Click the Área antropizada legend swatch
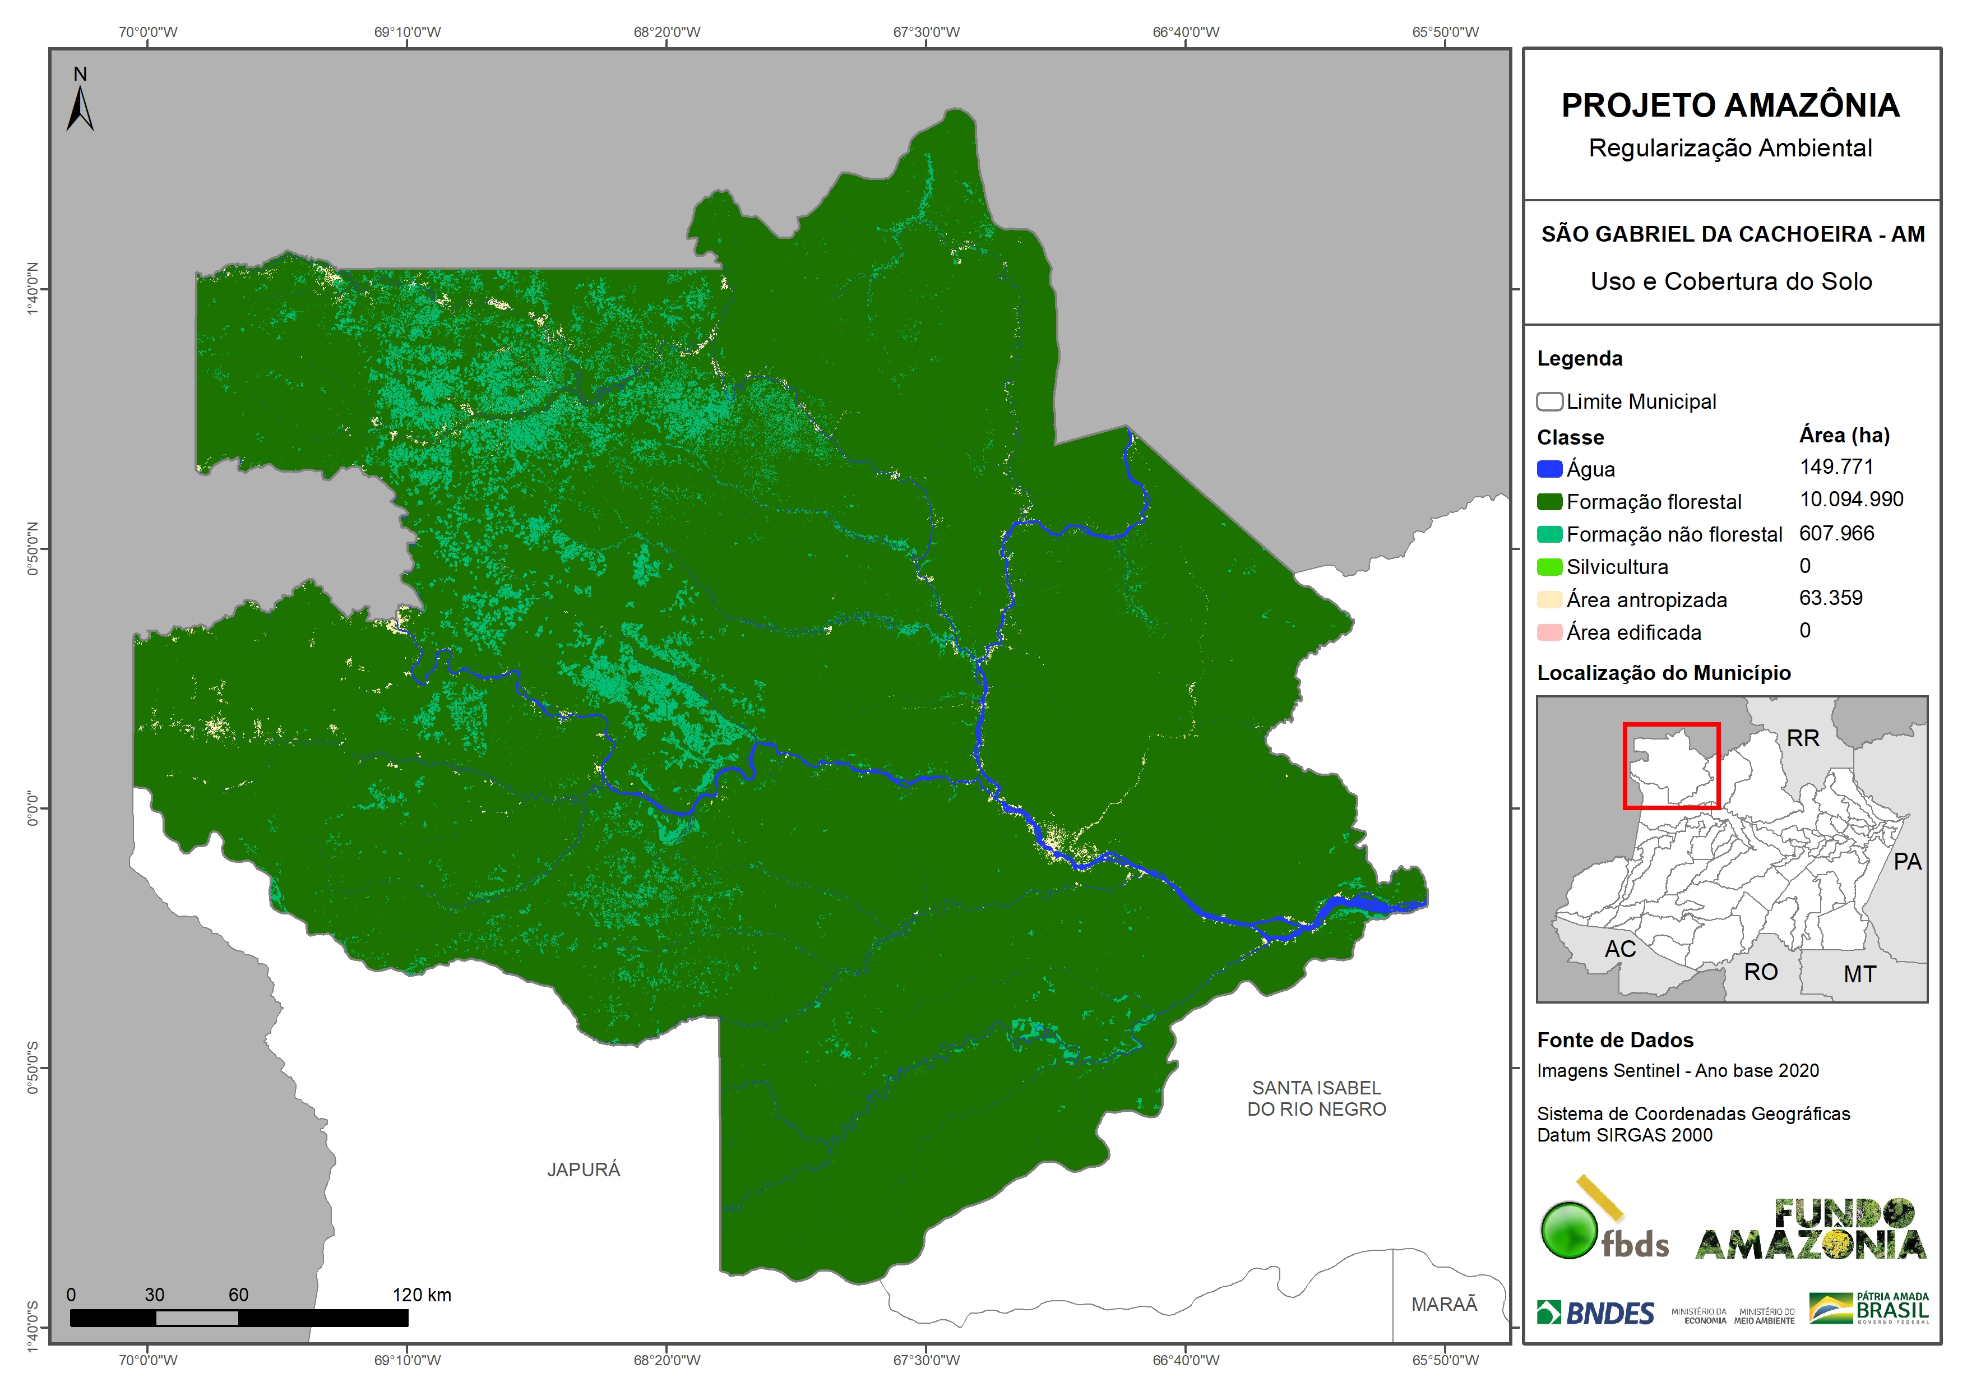 pyautogui.click(x=1549, y=599)
